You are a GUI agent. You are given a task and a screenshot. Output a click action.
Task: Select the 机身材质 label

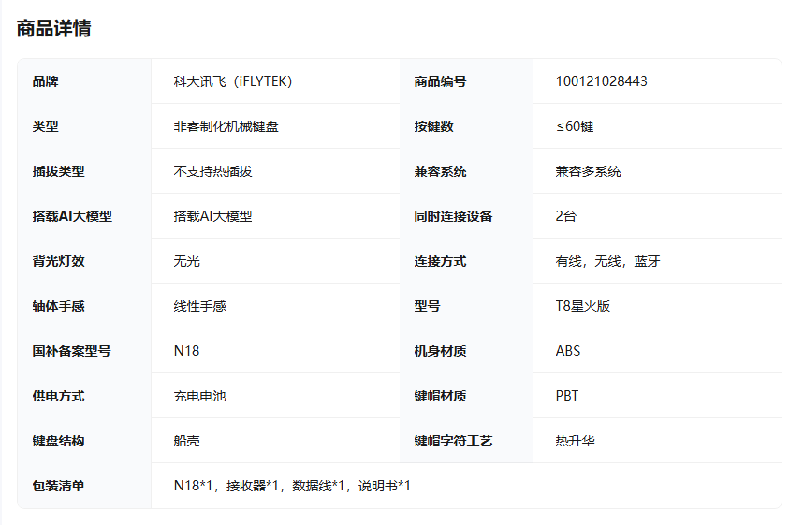(440, 351)
